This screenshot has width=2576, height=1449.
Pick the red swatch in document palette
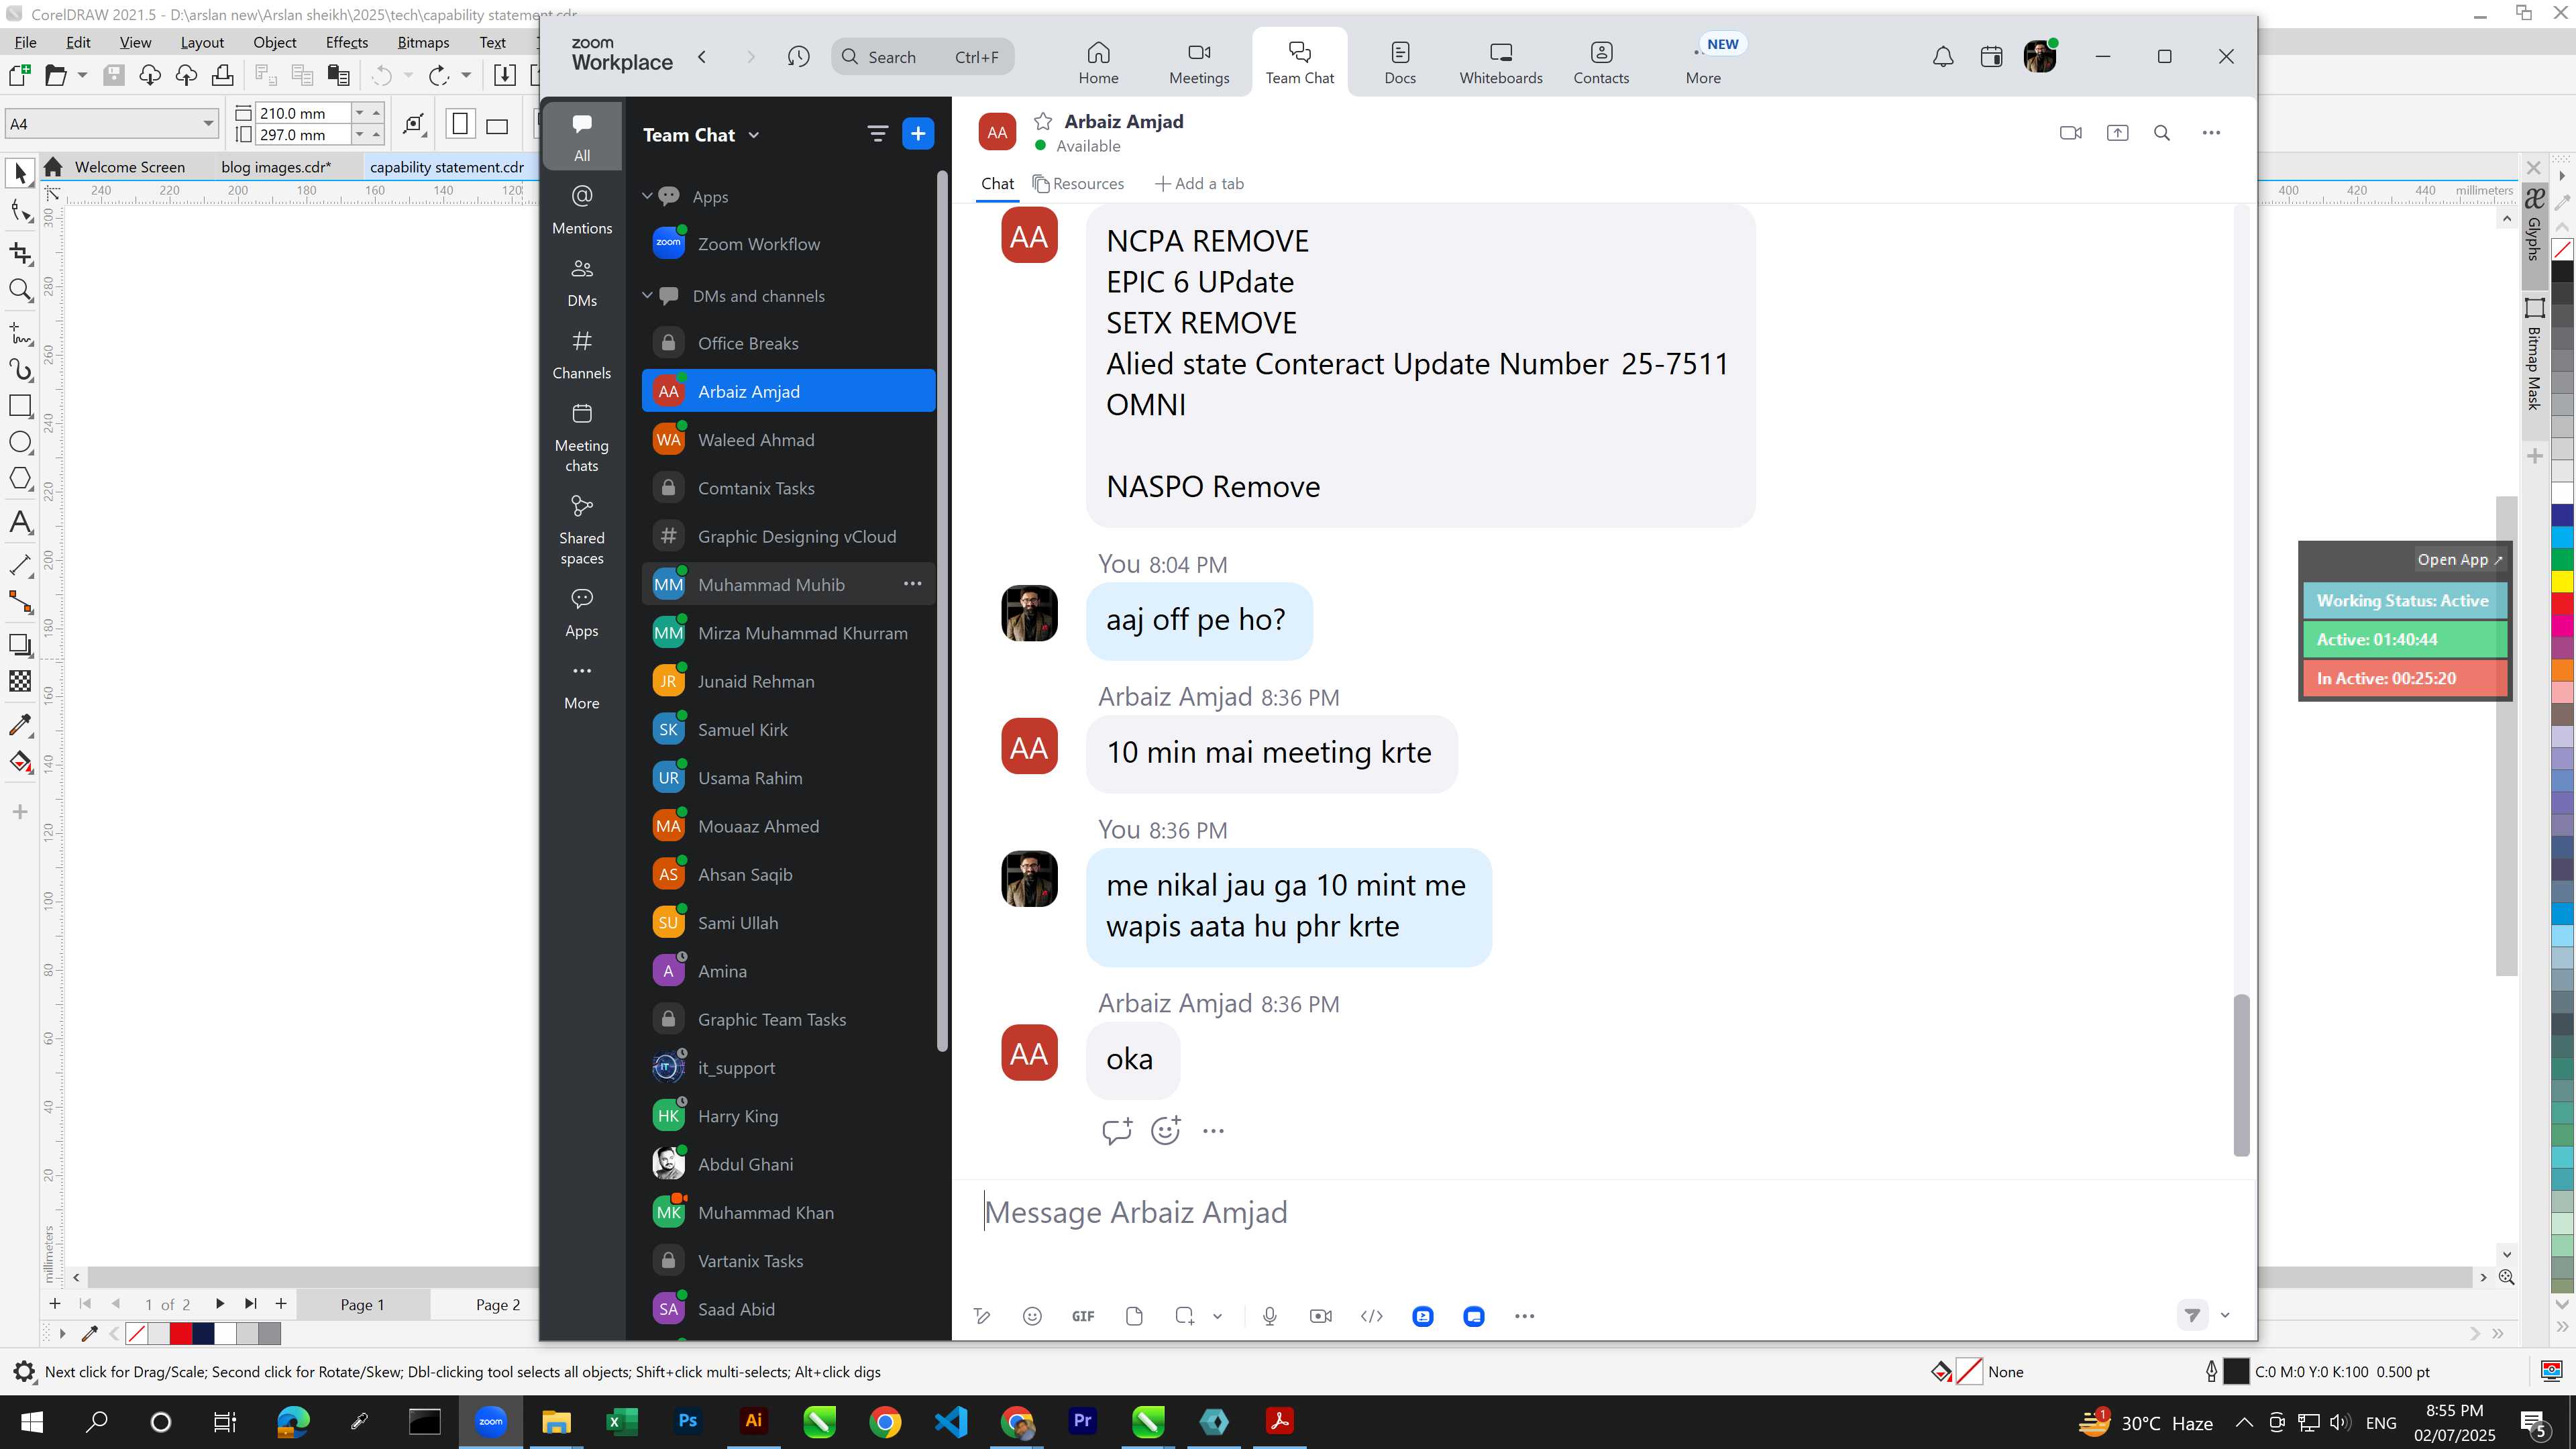181,1333
